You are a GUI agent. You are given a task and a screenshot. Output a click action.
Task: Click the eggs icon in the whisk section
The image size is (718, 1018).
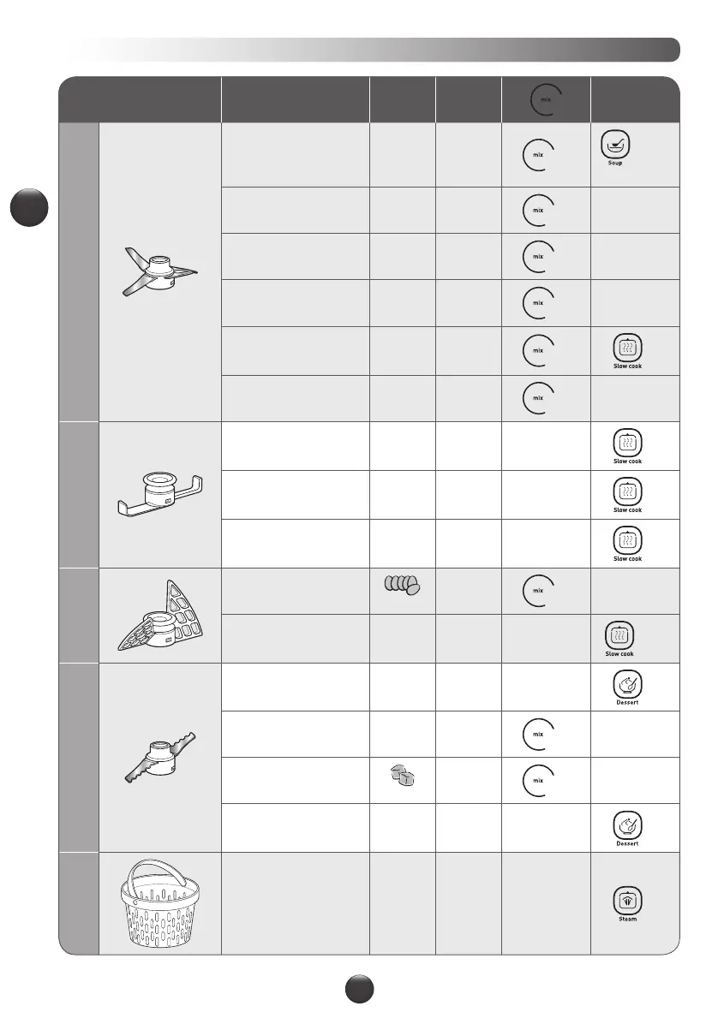click(402, 586)
